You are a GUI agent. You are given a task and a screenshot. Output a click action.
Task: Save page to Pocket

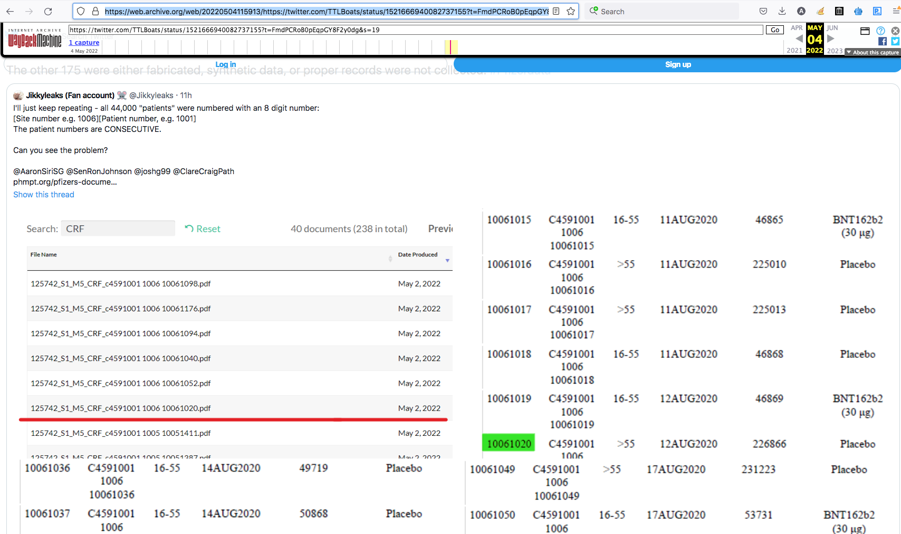pos(763,11)
